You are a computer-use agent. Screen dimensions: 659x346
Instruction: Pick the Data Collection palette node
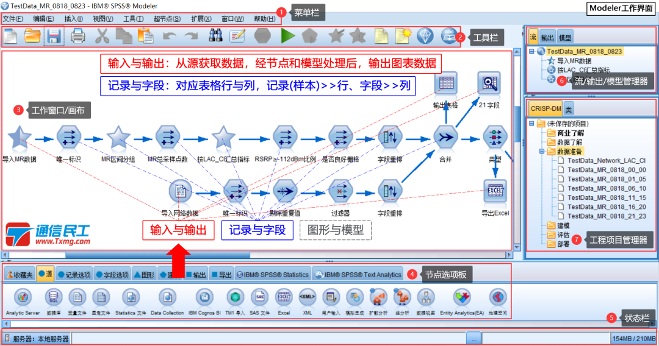coord(167,297)
